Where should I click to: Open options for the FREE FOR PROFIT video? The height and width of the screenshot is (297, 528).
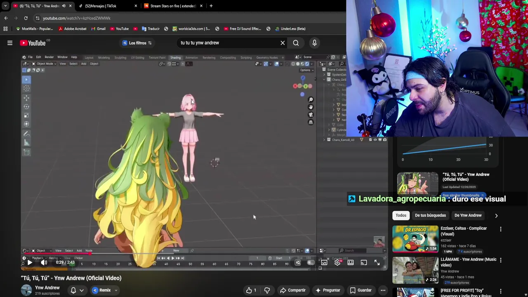pos(501,291)
